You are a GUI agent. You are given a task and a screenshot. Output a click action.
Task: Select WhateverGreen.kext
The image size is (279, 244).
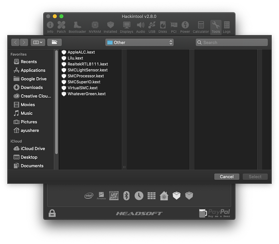(x=90, y=94)
